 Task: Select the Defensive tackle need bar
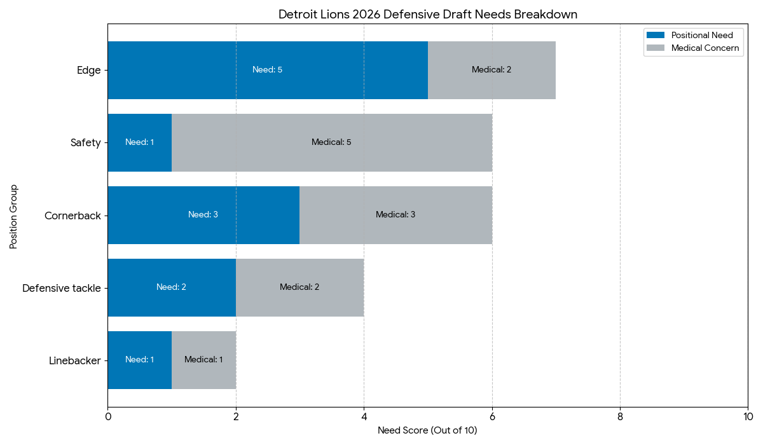coord(172,287)
